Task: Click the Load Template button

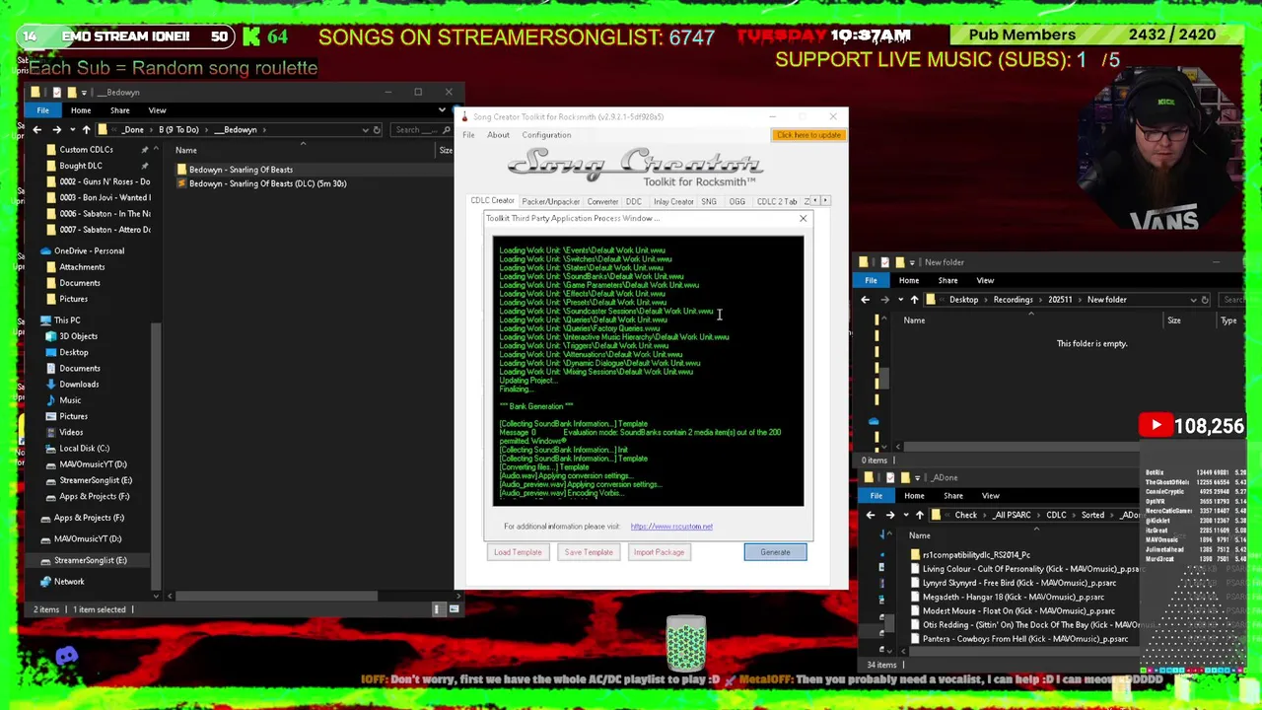Action: click(518, 552)
